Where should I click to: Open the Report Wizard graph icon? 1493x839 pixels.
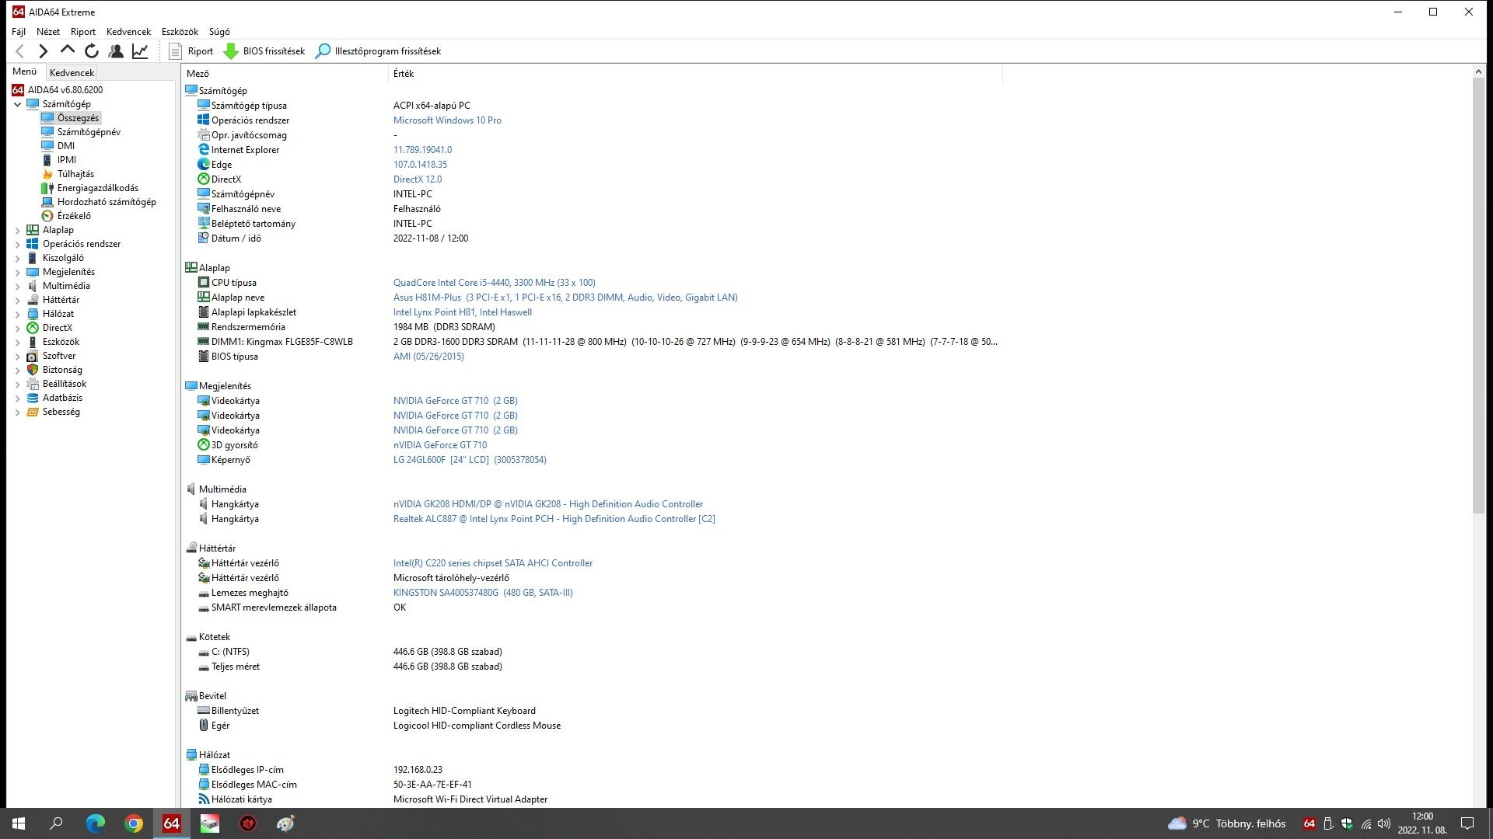(140, 51)
